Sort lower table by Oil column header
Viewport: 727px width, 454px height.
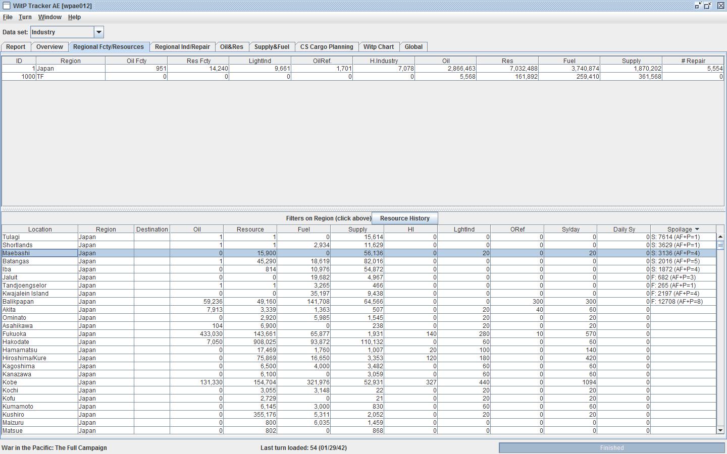(197, 229)
